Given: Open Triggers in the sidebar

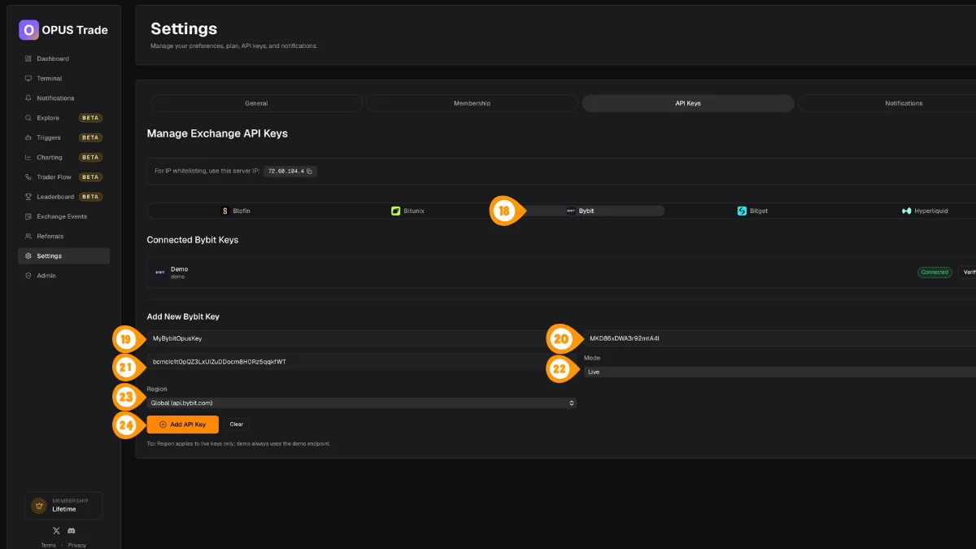Looking at the screenshot, I should [63, 137].
